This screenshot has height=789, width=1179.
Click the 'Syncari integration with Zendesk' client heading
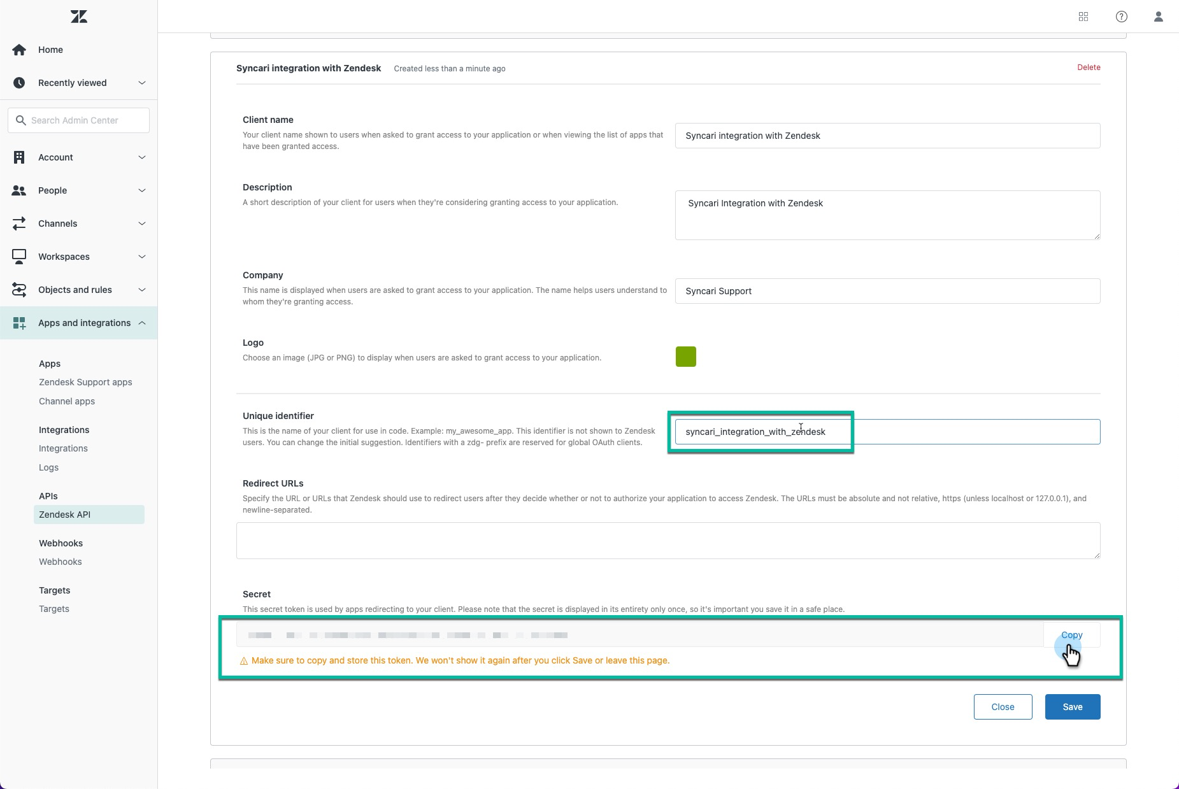point(308,68)
